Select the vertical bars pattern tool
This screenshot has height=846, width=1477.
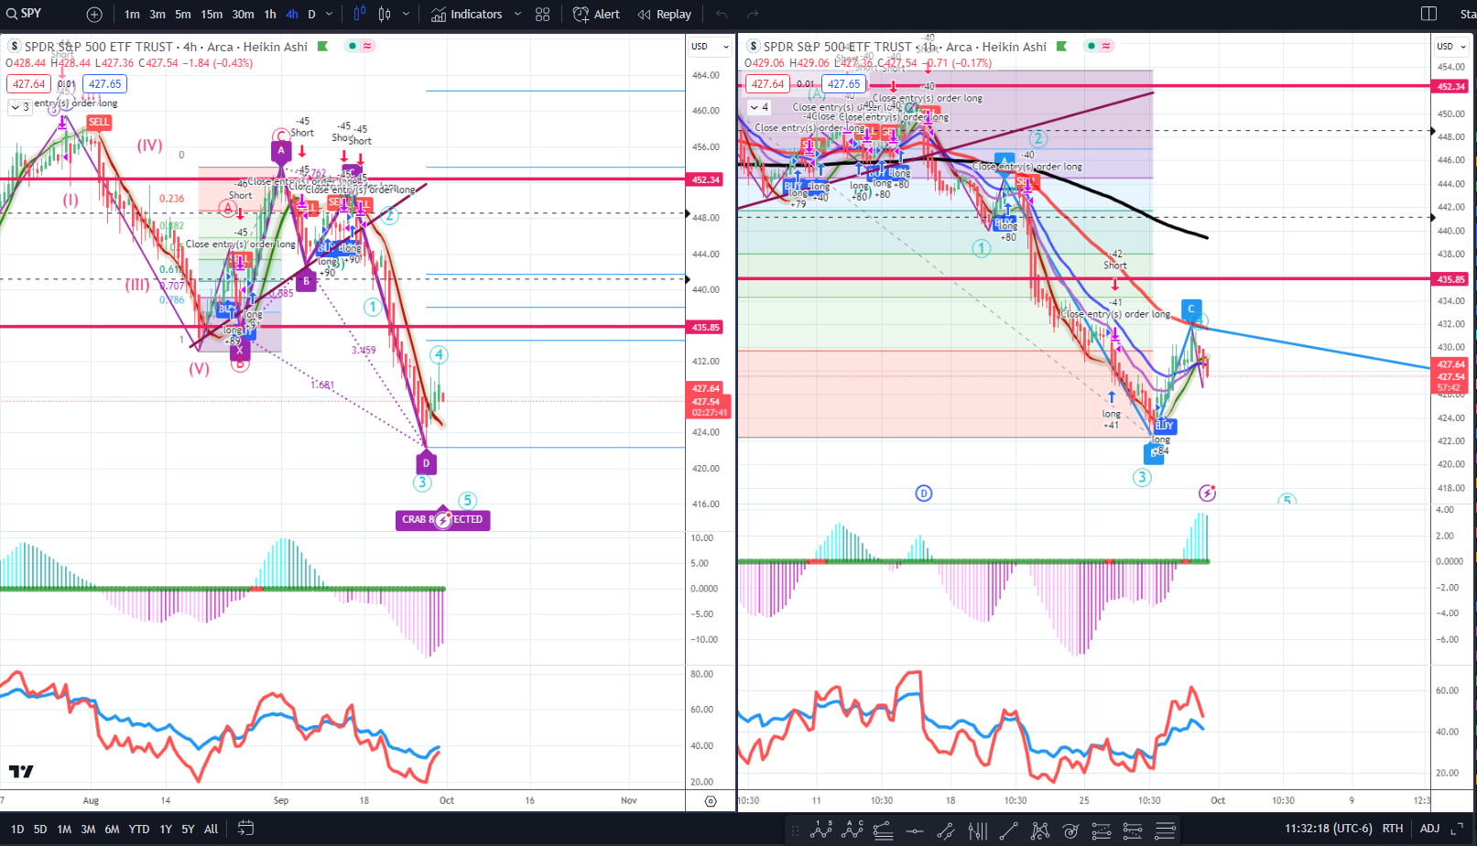click(x=978, y=831)
